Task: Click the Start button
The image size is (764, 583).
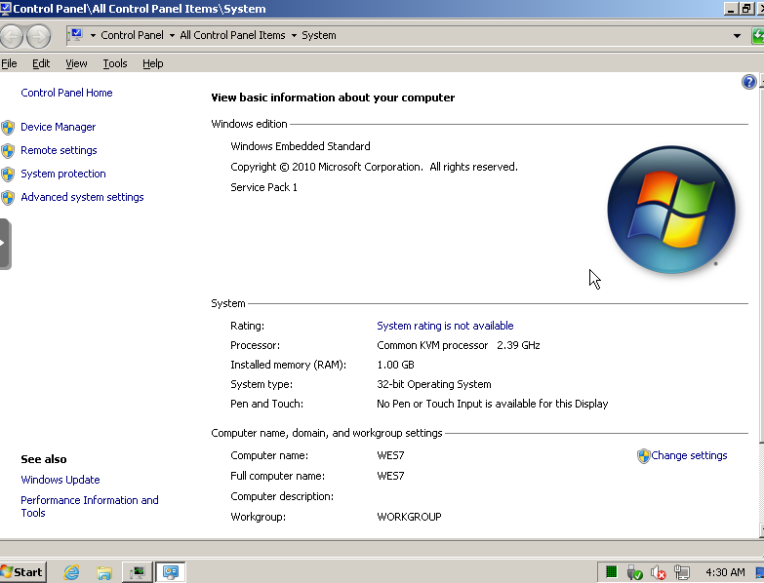Action: [x=22, y=572]
